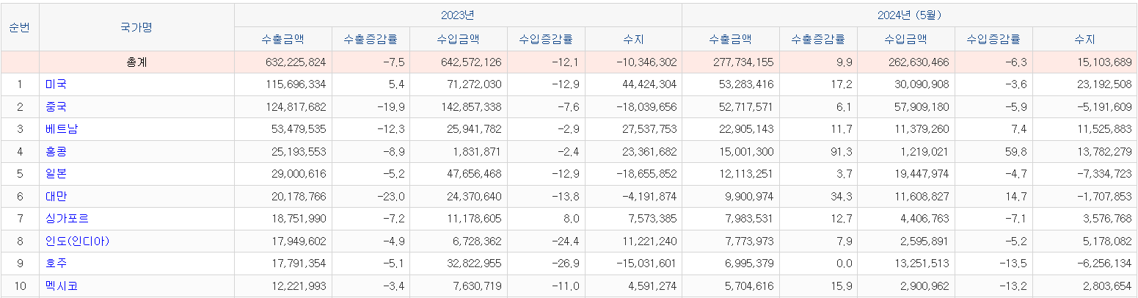Open the 일본 country link
The height and width of the screenshot is (298, 1138).
click(x=56, y=174)
